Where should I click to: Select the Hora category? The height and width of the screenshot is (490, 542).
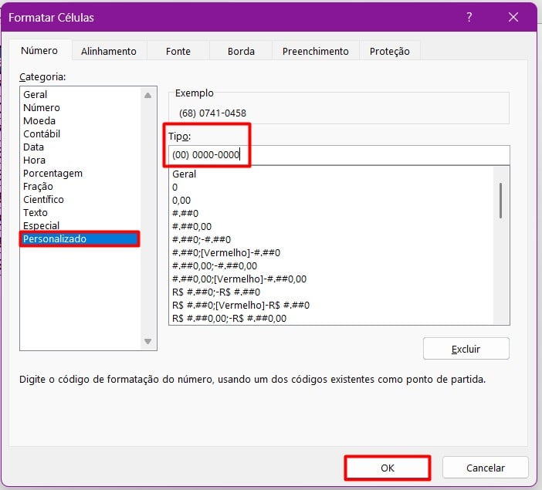click(80, 160)
